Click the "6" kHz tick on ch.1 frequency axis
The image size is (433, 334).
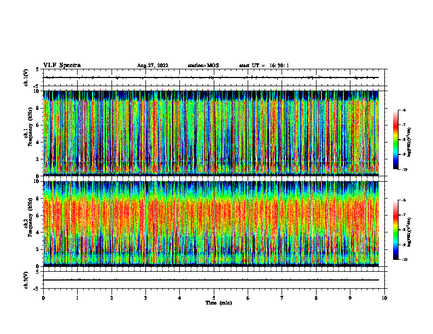(38, 125)
